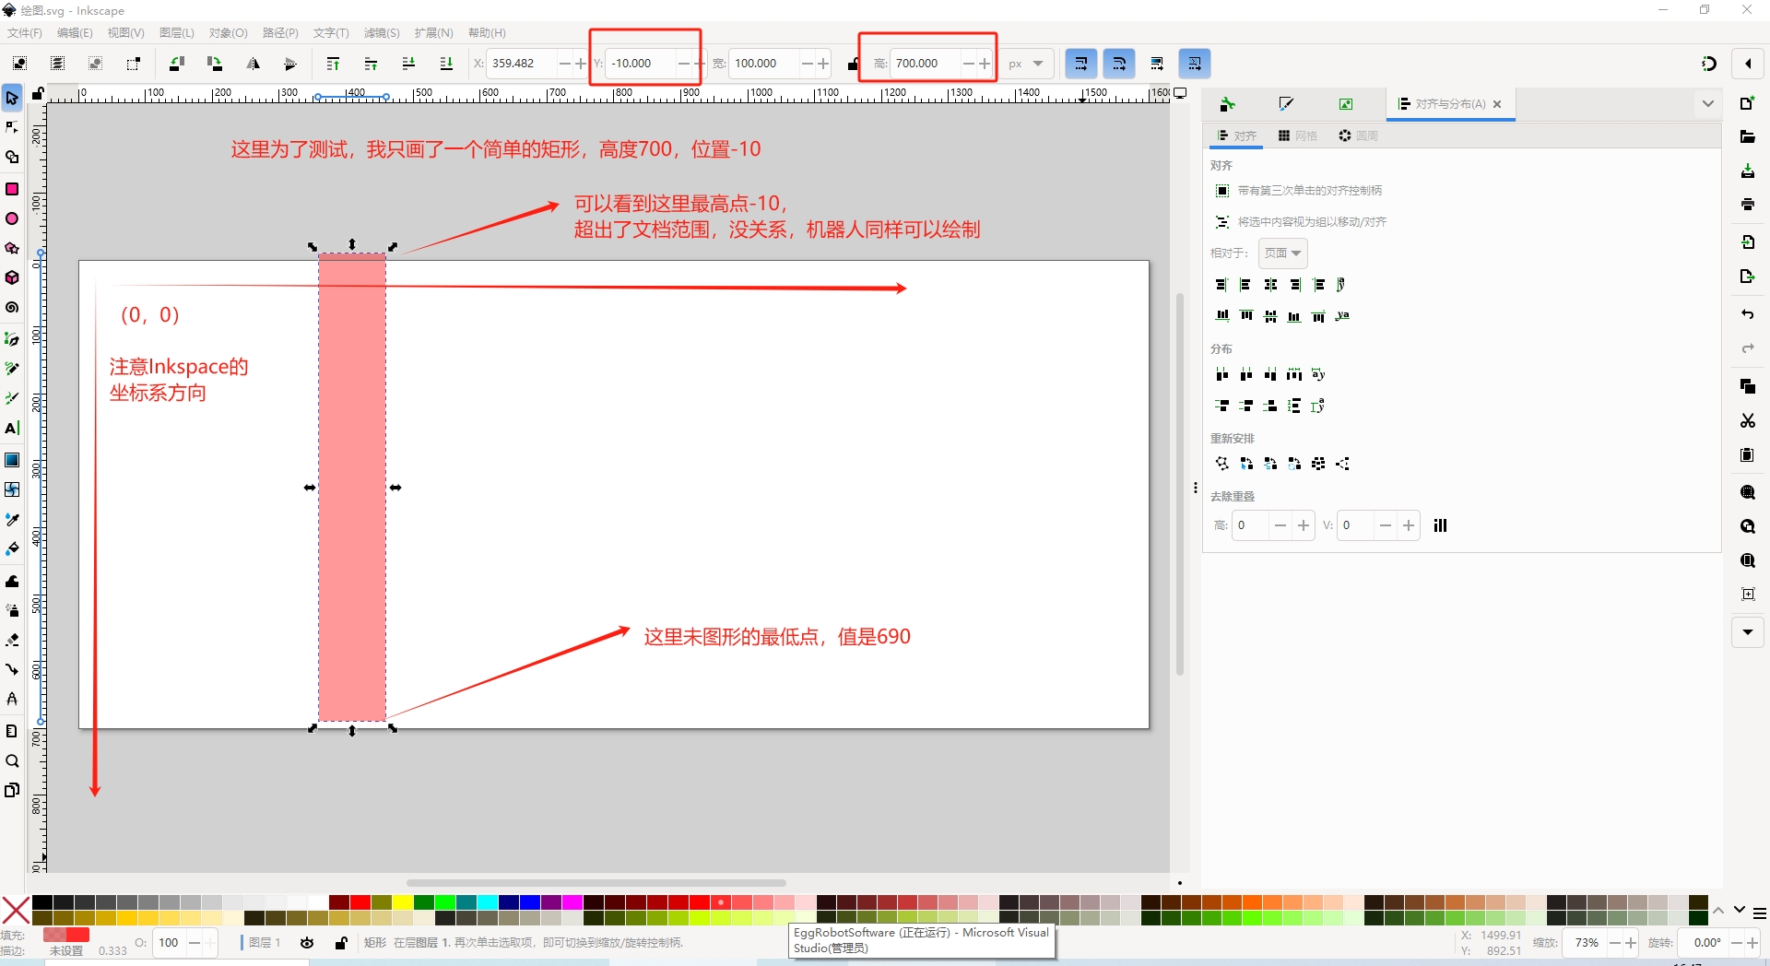Image resolution: width=1770 pixels, height=966 pixels.
Task: Close the 对齐与分布(A) panel tab
Action: [1497, 104]
